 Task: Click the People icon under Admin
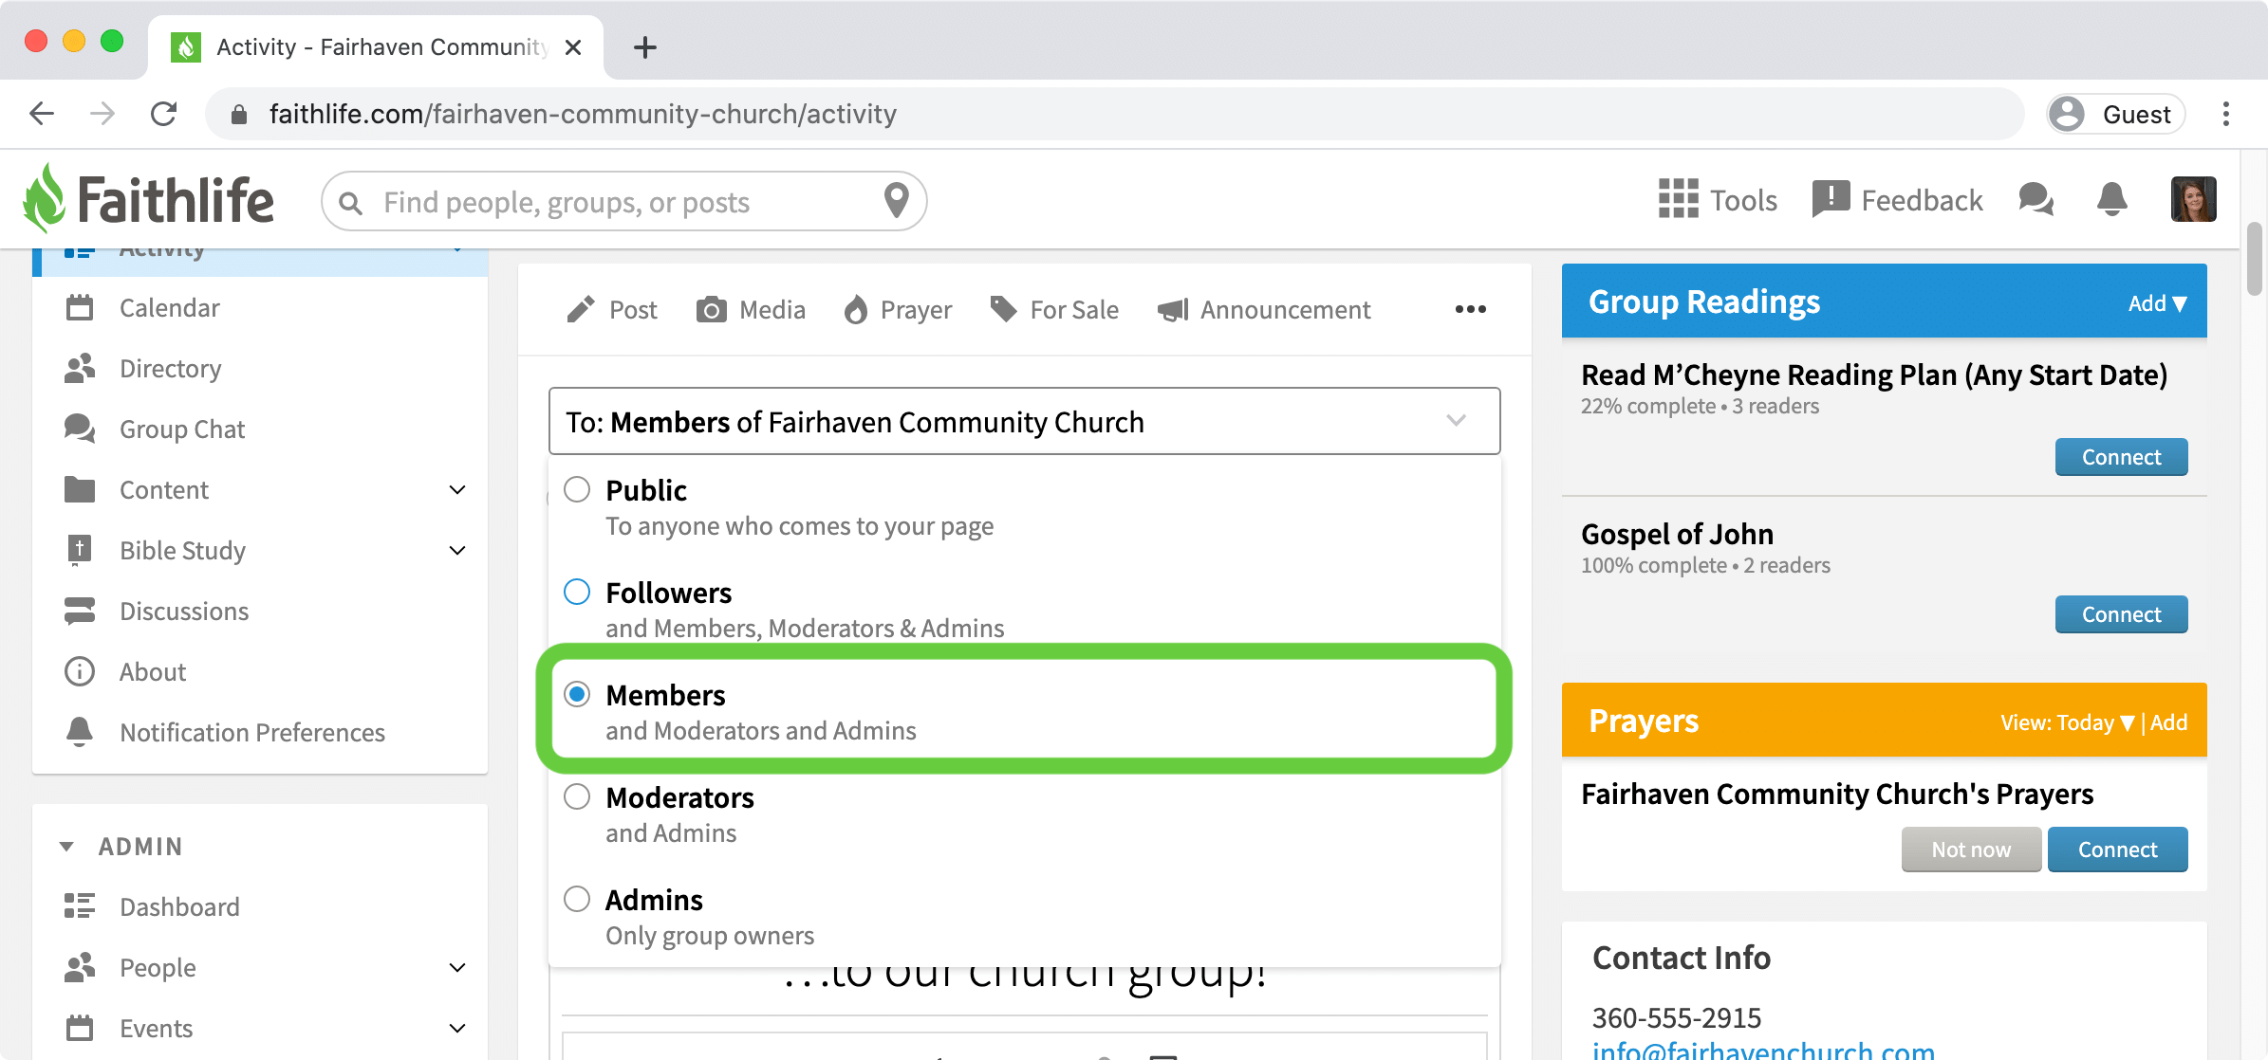point(80,967)
